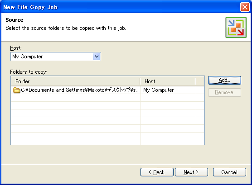Click the yellow folder icon in list row
This screenshot has height=185, width=252.
pos(16,90)
